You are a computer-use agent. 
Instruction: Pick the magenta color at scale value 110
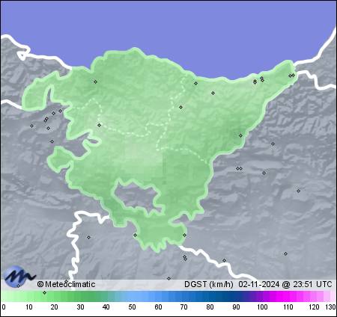(288, 297)
